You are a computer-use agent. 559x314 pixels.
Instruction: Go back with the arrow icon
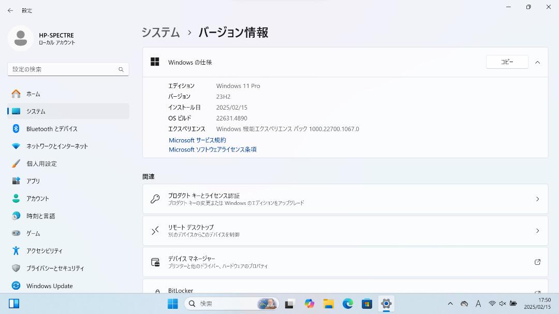[10, 11]
